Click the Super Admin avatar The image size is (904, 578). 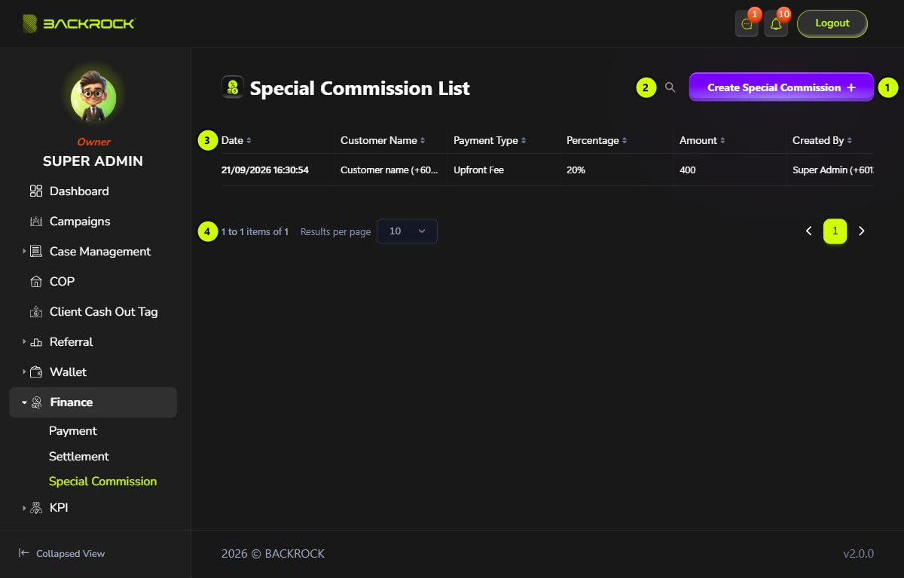point(93,98)
